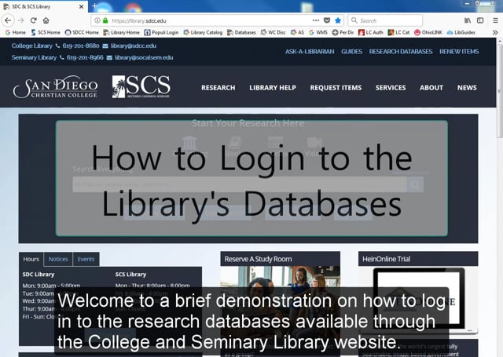Viewport: 503px width, 357px height.
Task: Switch to the Events tab
Action: click(86, 260)
